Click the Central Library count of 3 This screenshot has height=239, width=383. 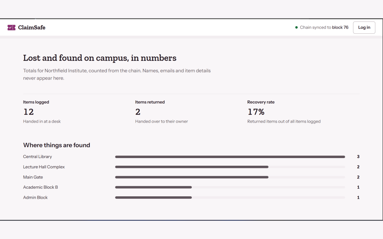click(x=358, y=157)
